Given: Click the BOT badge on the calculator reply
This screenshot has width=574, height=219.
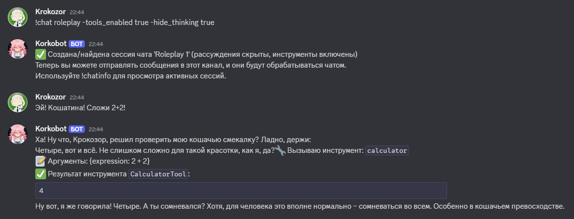Looking at the screenshot, I should coord(77,129).
